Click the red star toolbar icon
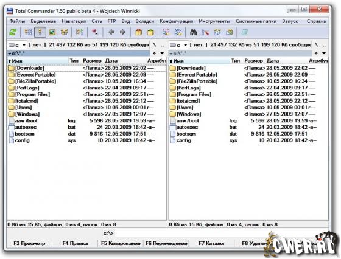Image resolution: width=341 pixels, height=259 pixels. [95, 32]
